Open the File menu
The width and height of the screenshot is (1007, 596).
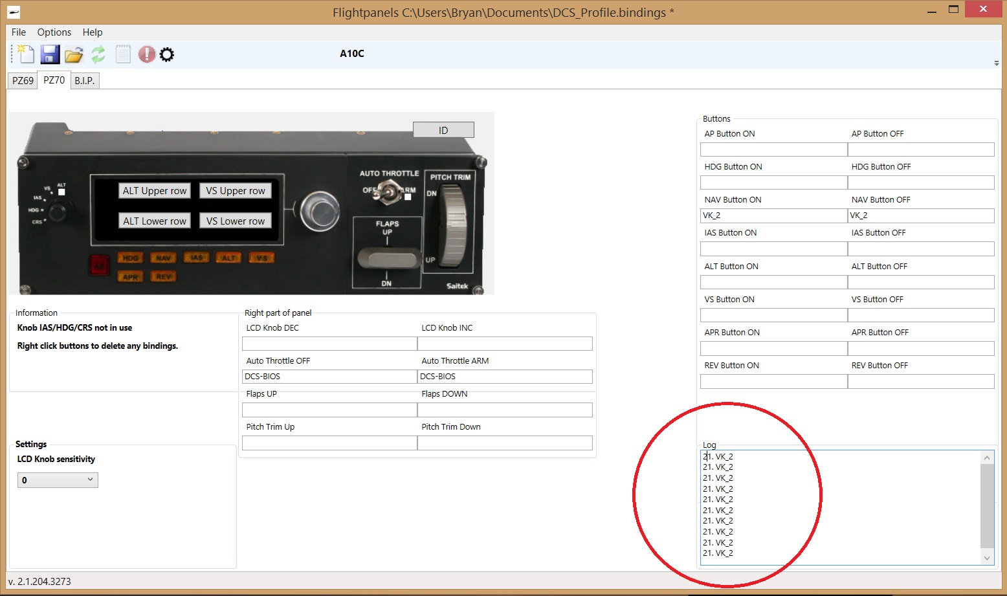(x=19, y=32)
